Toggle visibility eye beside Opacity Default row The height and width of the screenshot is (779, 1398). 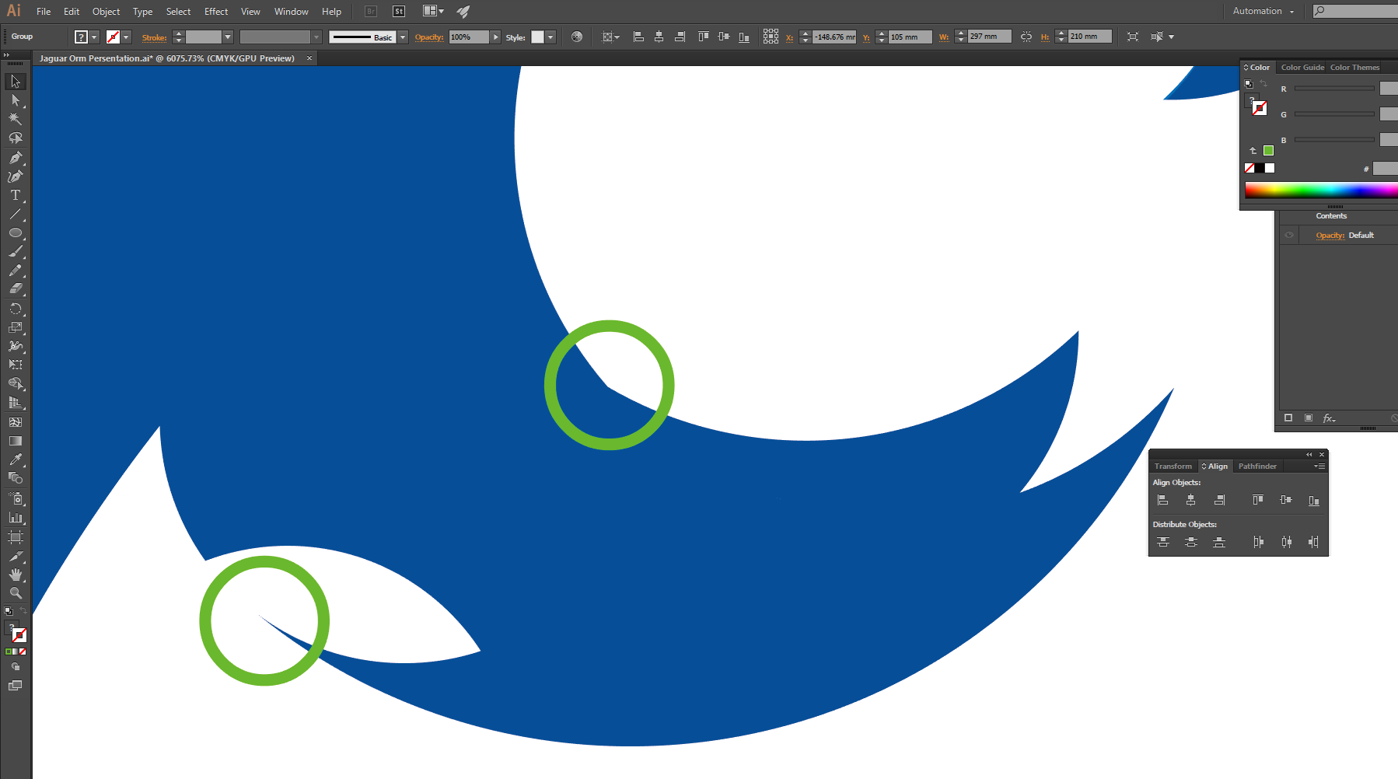1289,235
